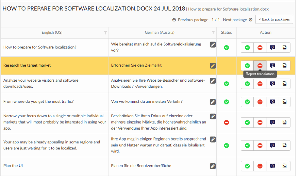Open the 'Erforschen Sie den Zielmarkt' link
296x176 pixels.
point(136,65)
